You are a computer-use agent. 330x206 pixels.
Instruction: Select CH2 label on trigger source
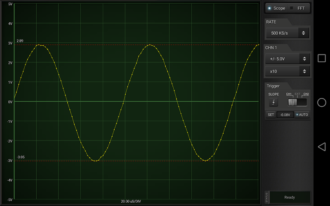click(306, 94)
